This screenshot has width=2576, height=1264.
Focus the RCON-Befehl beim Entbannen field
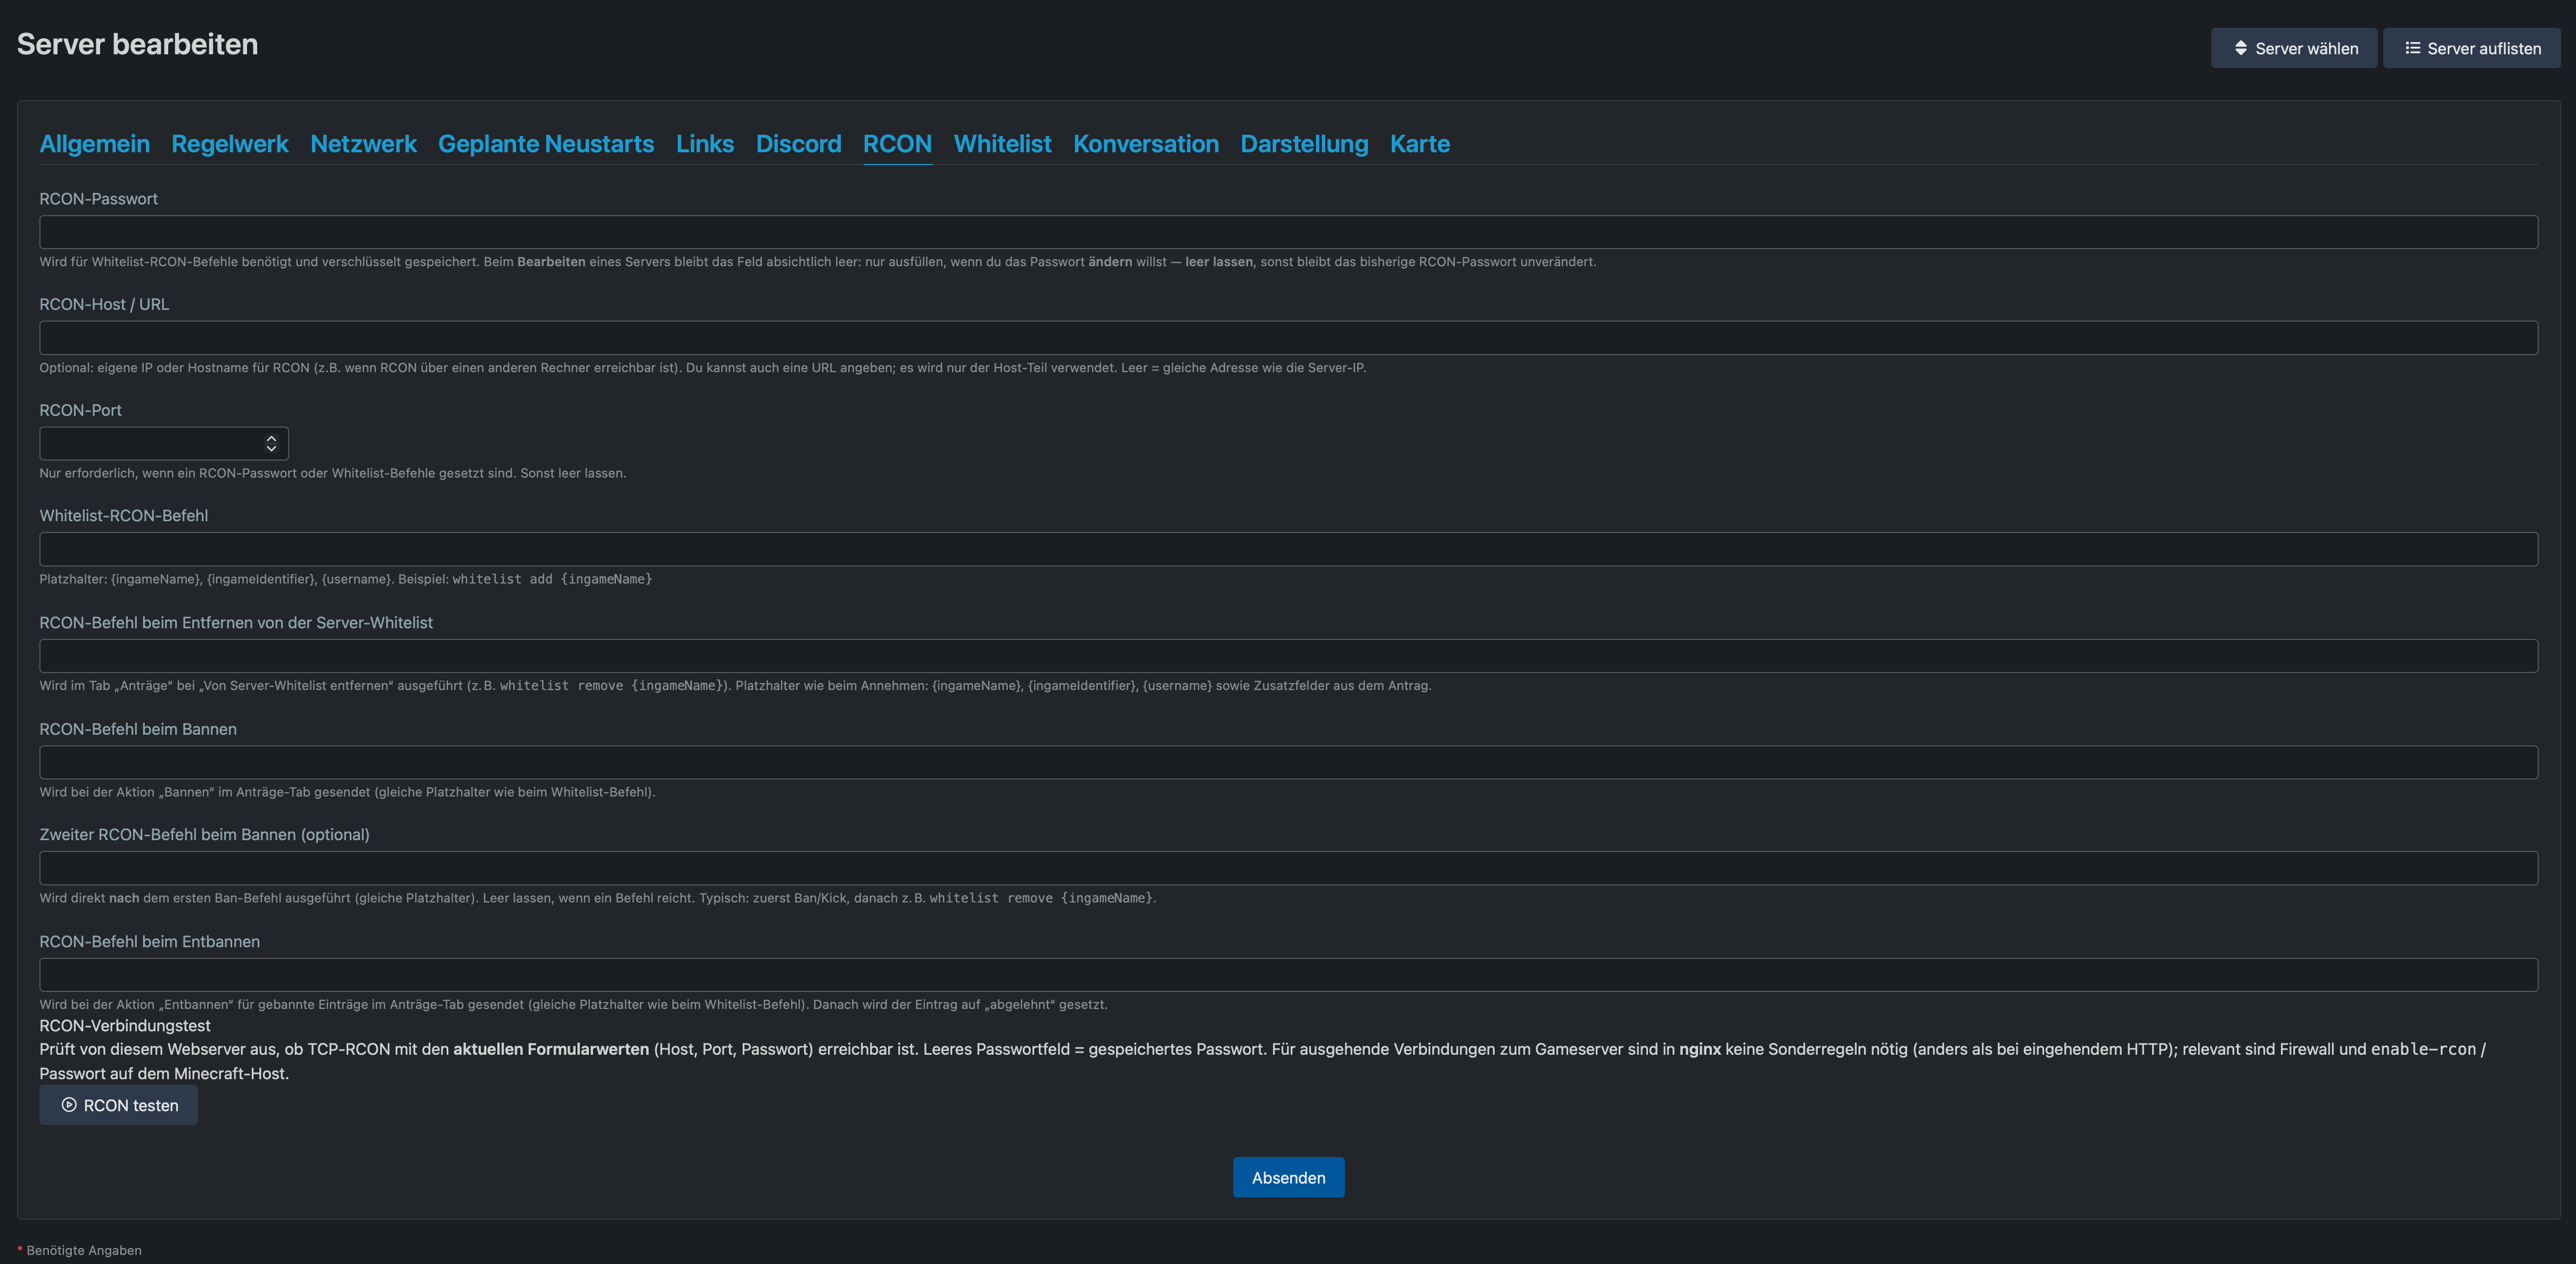click(1288, 975)
